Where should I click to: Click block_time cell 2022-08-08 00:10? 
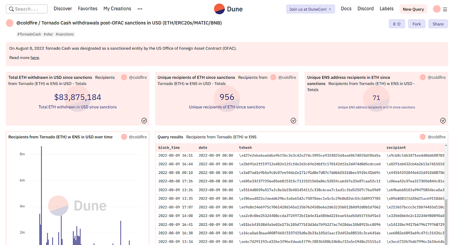176,172
